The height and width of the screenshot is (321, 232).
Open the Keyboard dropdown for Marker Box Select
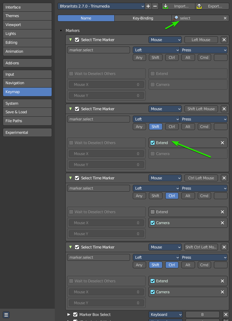166,314
